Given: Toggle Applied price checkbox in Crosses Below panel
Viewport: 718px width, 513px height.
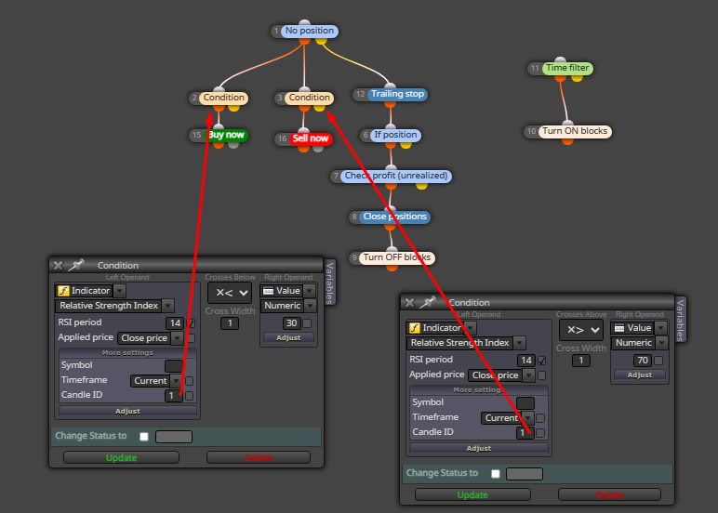Looking at the screenshot, I should 191,338.
